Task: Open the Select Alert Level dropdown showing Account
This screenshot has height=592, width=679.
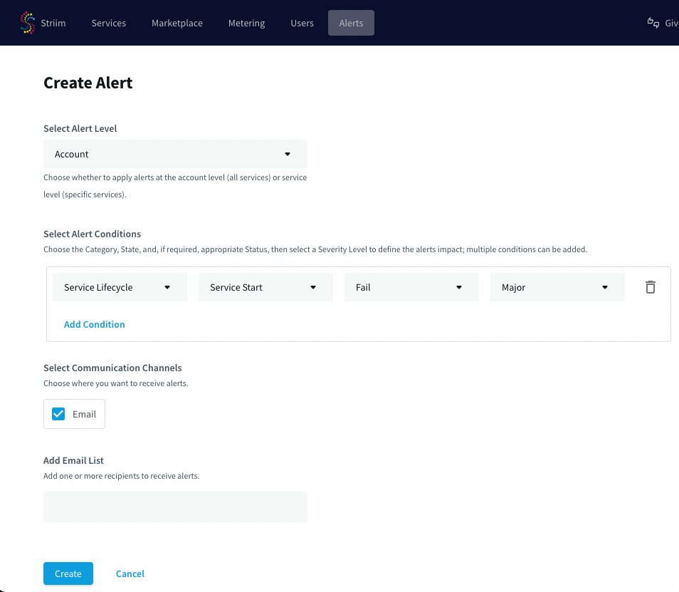Action: [175, 154]
